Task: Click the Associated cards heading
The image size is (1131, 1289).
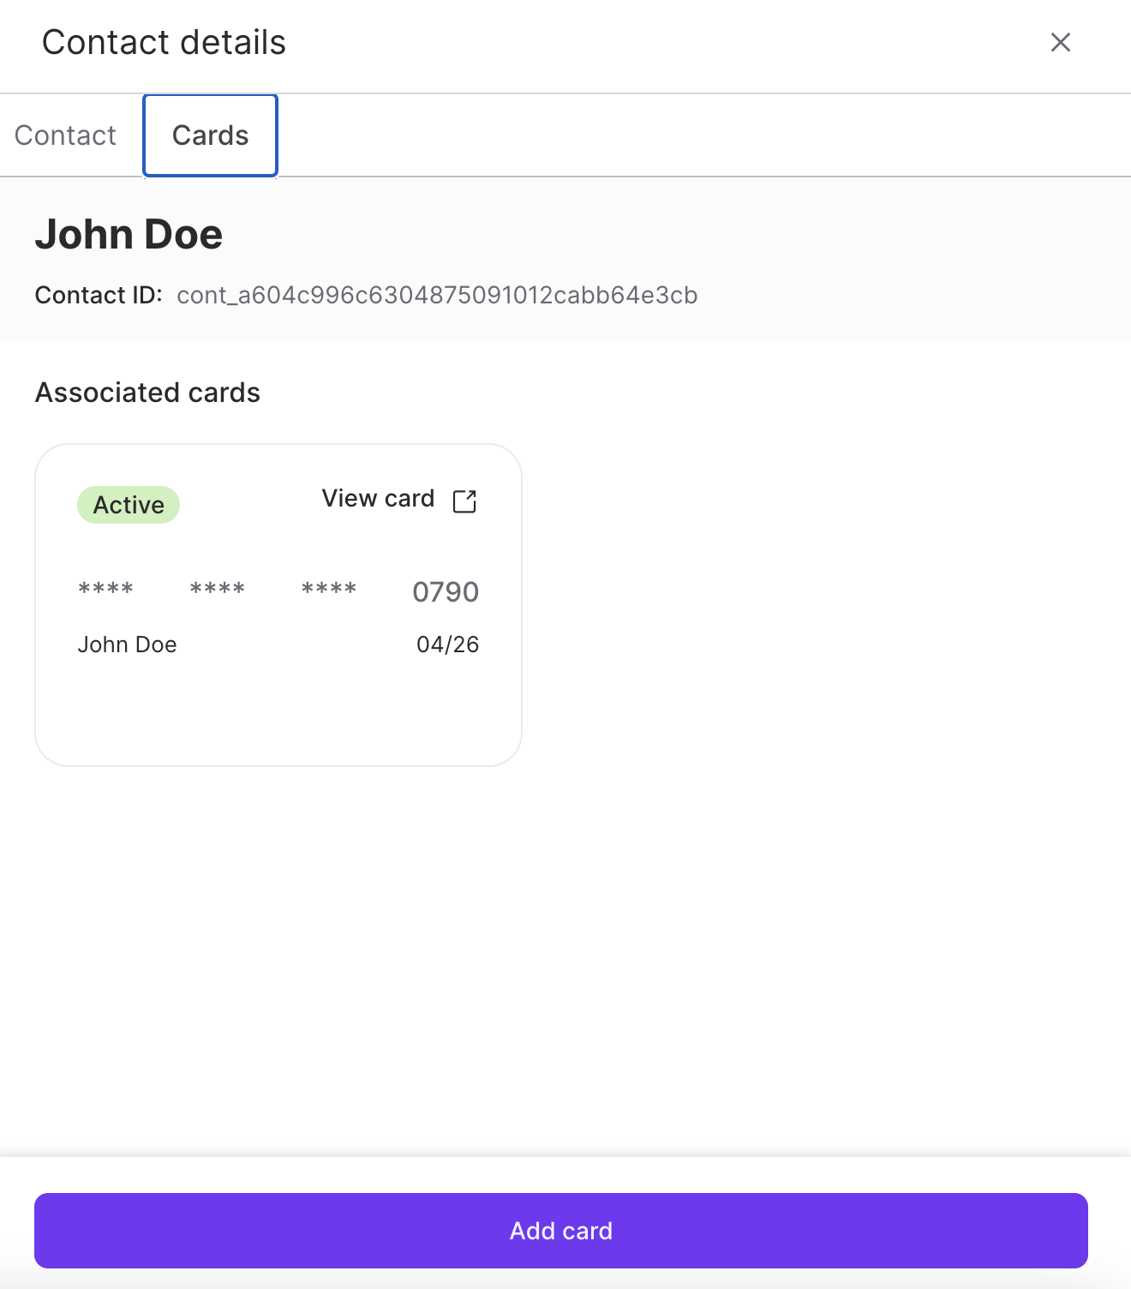Action: [x=147, y=393]
